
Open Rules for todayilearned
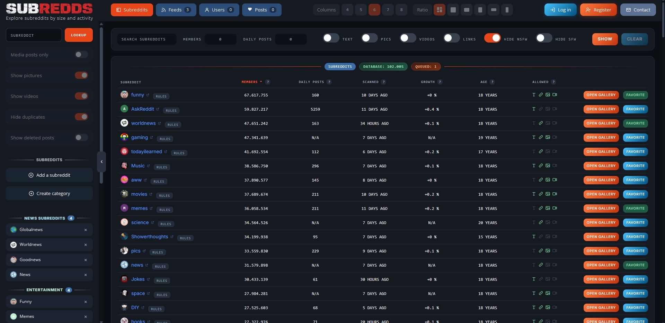pos(179,153)
